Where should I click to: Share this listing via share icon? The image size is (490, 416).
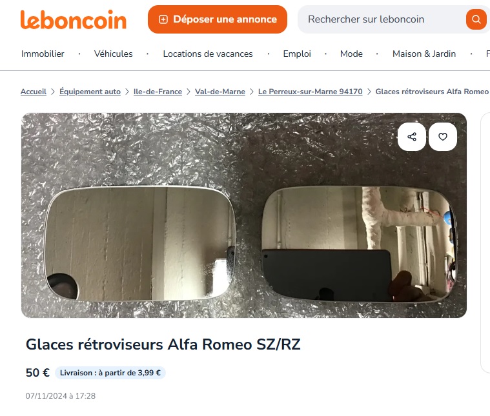(x=412, y=137)
